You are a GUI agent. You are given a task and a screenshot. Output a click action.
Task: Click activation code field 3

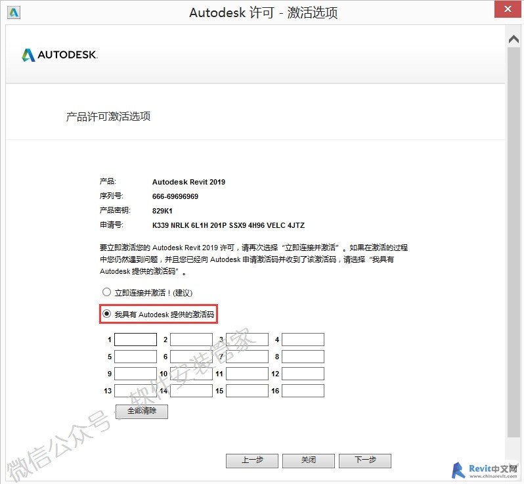point(247,340)
